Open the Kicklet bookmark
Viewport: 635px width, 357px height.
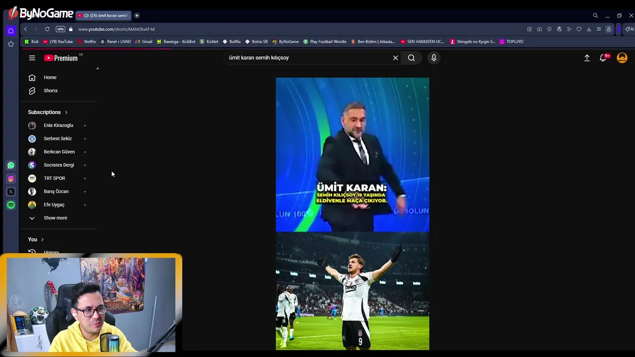(209, 42)
